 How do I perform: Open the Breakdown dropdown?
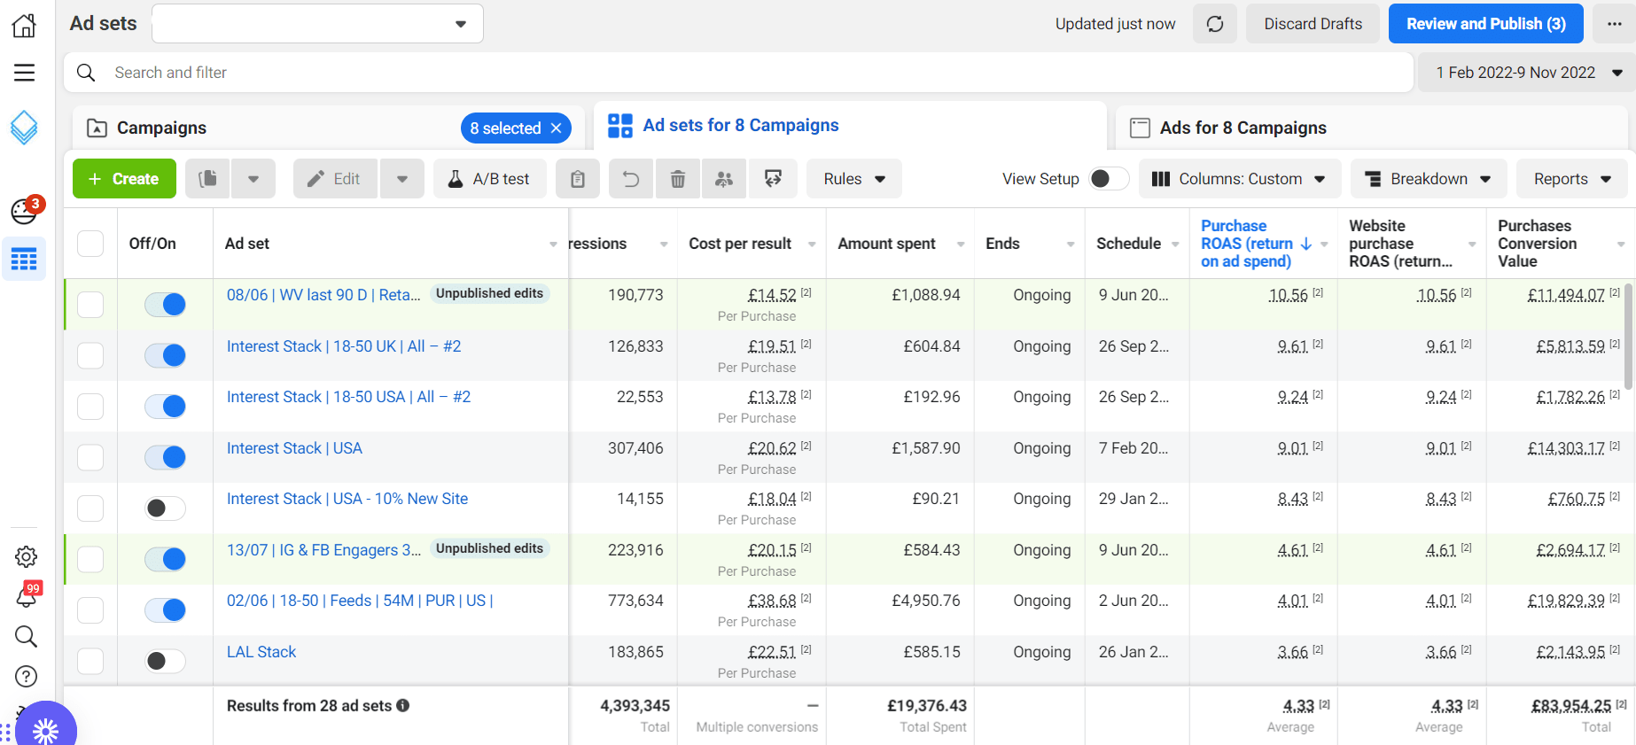coord(1427,179)
